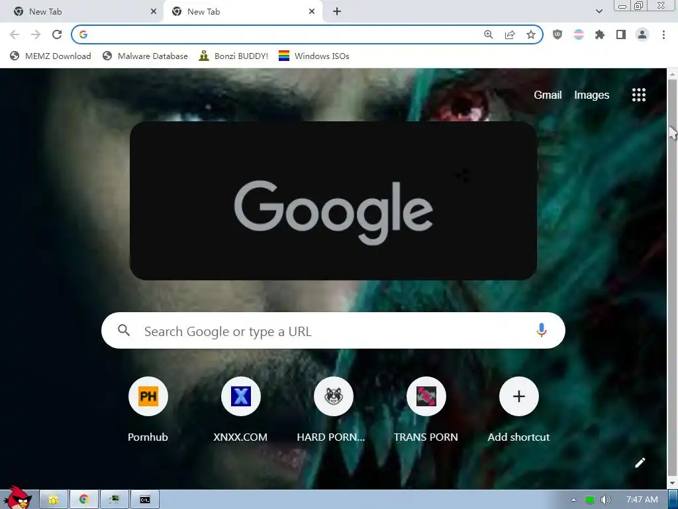This screenshot has height=509, width=678.
Task: Open the profile avatar menu
Action: [642, 34]
